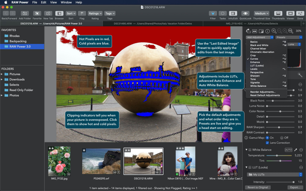This screenshot has width=306, height=191.
Task: Click the White Balance AUTO button
Action: pyautogui.click(x=289, y=150)
